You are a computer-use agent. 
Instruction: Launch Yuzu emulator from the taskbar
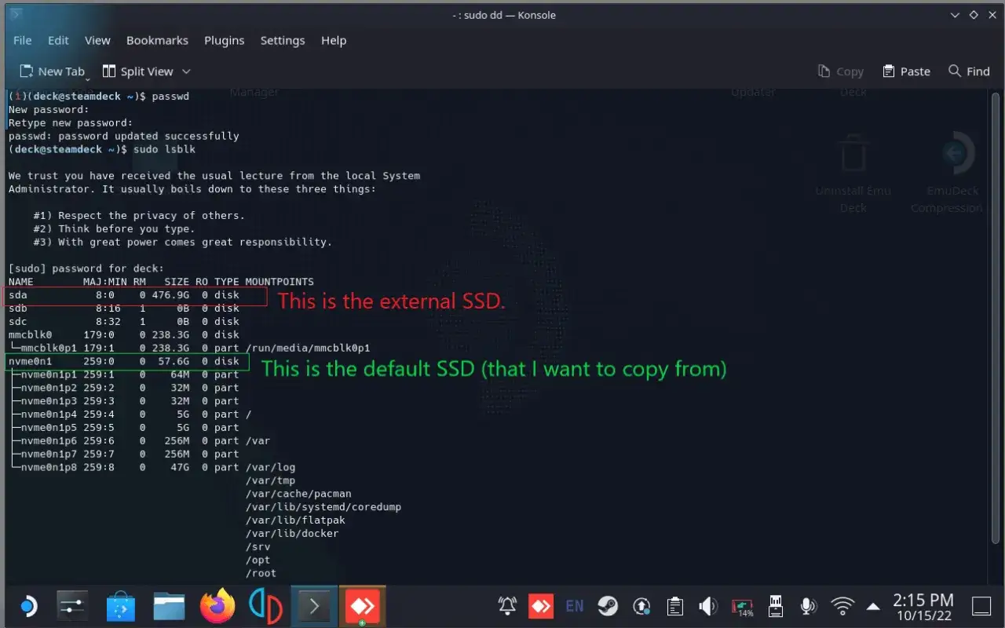click(x=265, y=605)
